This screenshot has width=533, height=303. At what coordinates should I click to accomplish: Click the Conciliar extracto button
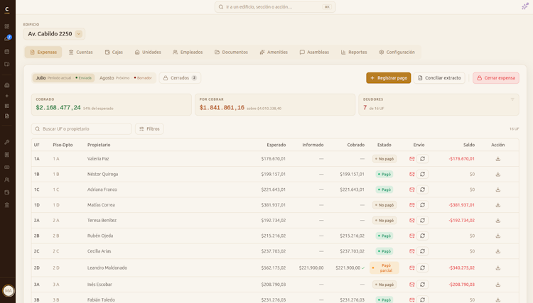coord(439,77)
